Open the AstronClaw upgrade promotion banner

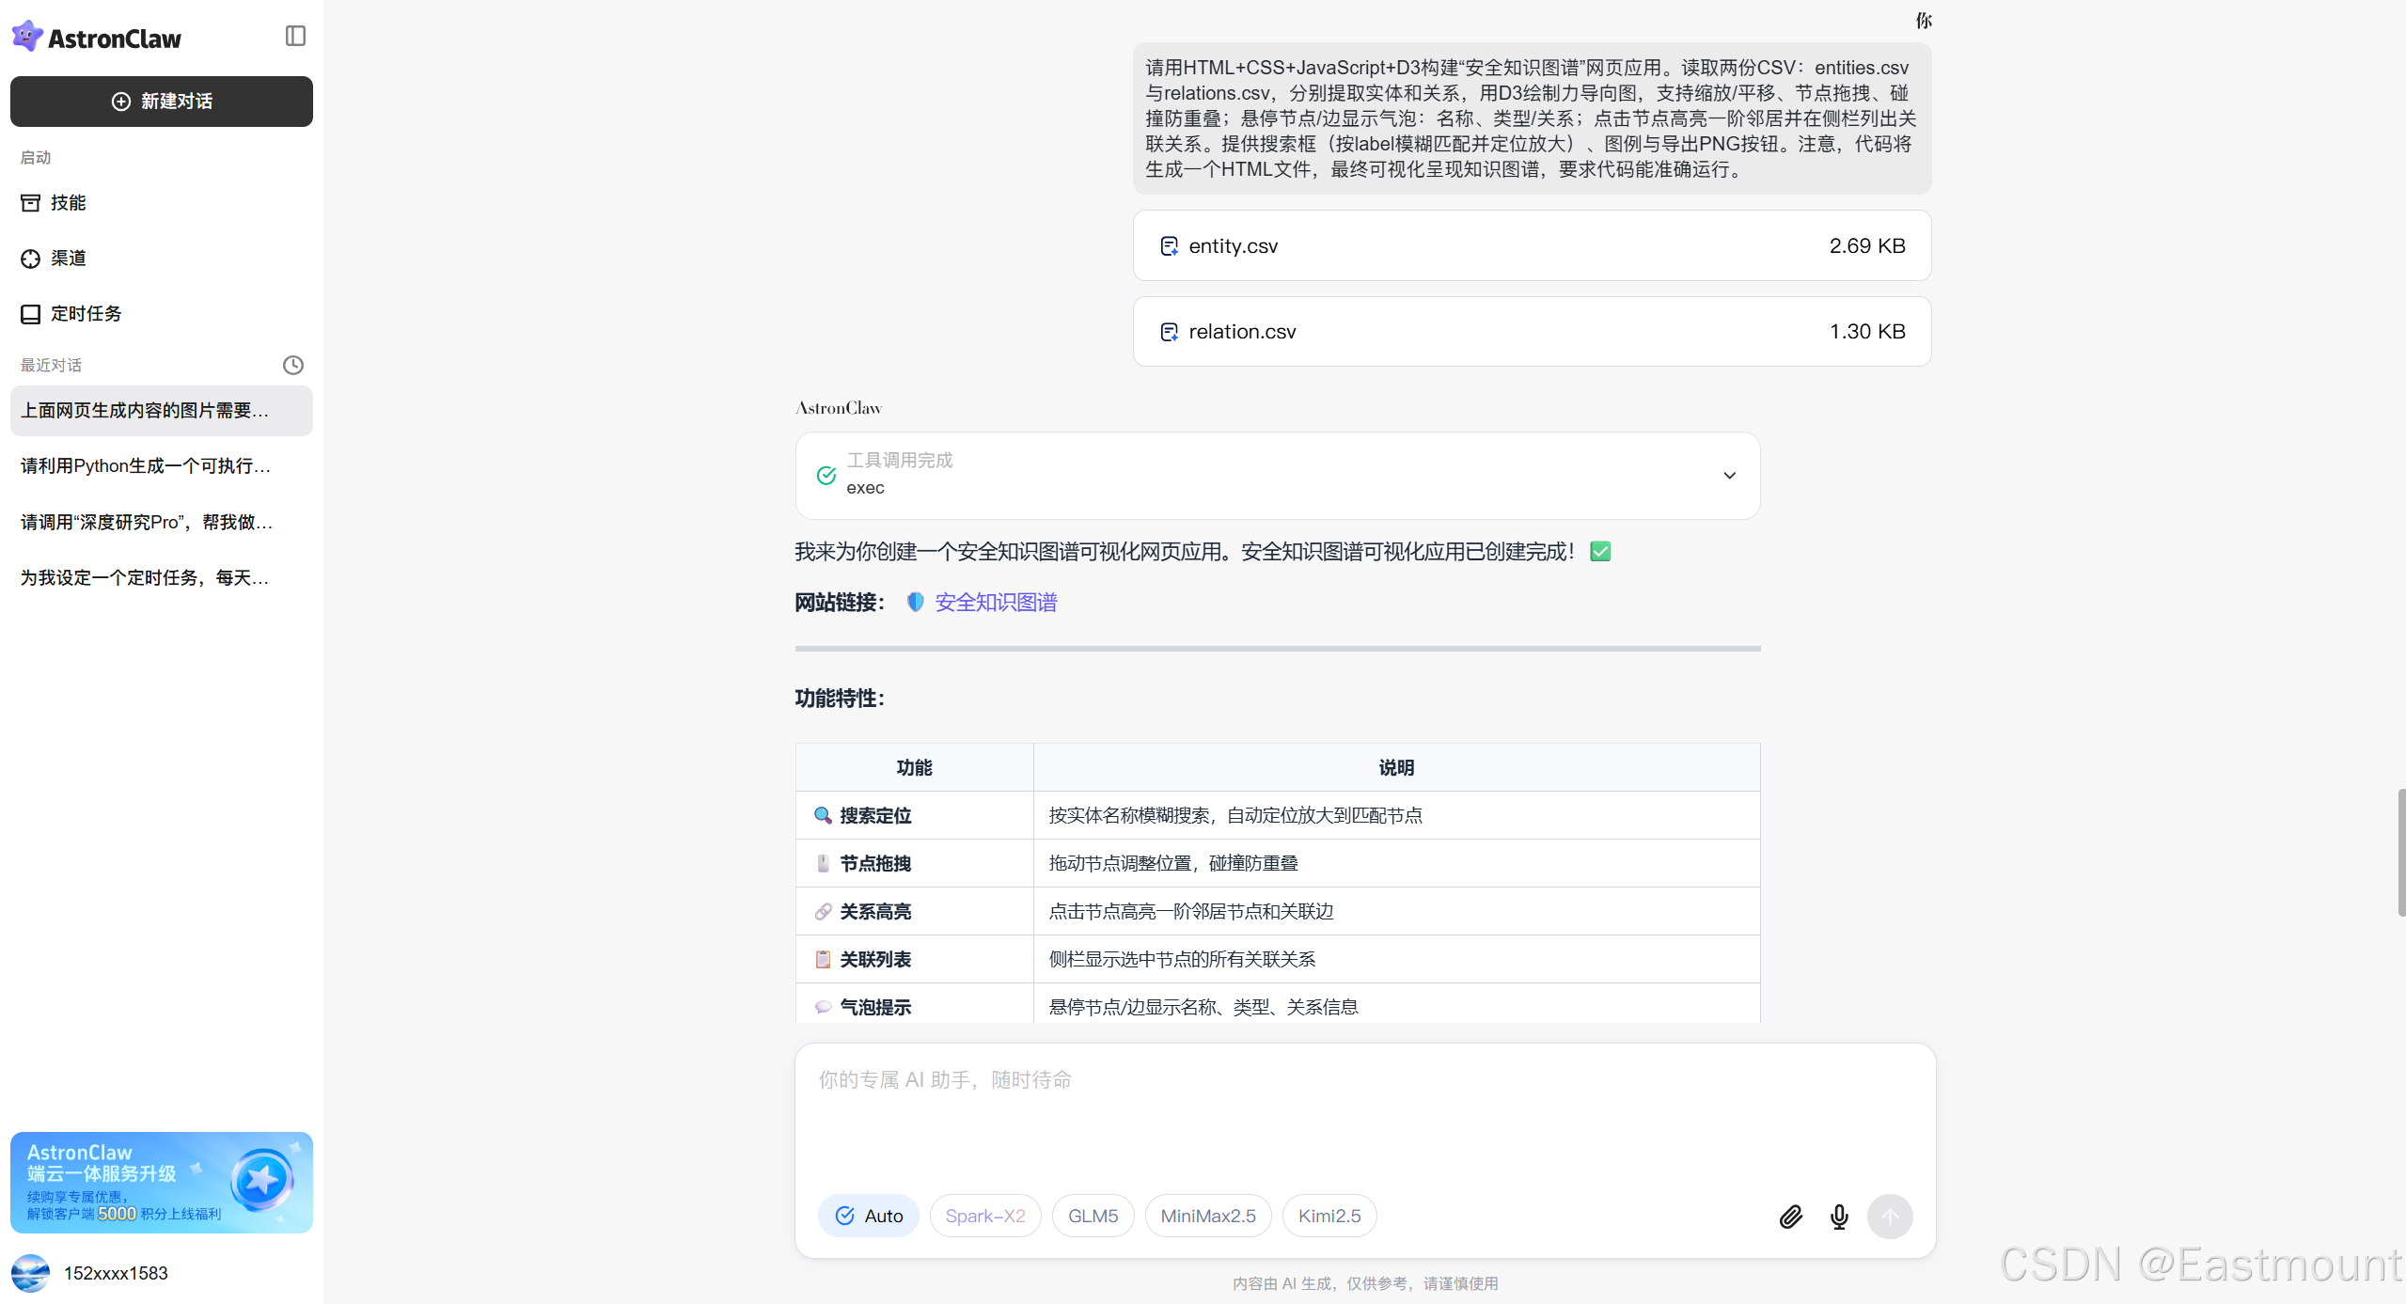pos(162,1183)
